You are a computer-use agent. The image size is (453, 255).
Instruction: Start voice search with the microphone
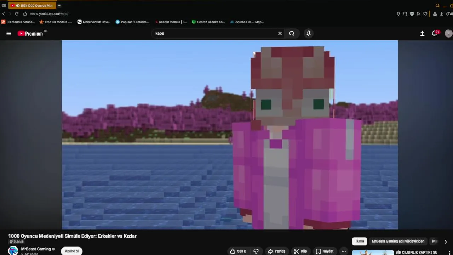pos(309,33)
